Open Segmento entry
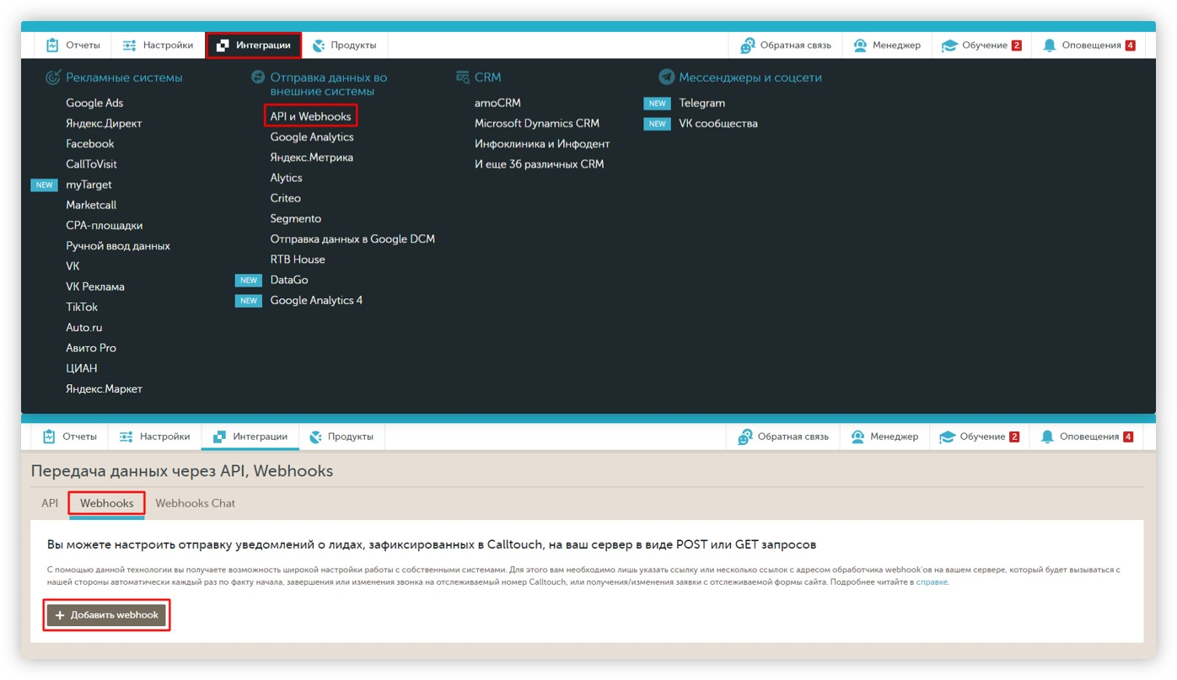 295,219
